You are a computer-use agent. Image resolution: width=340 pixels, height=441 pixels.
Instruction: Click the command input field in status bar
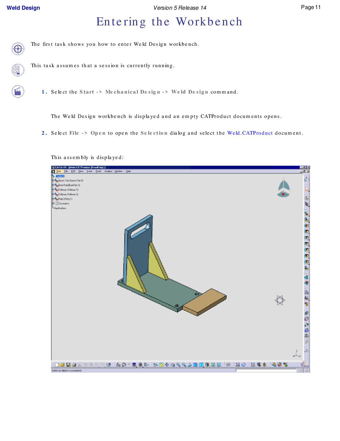pos(266,371)
